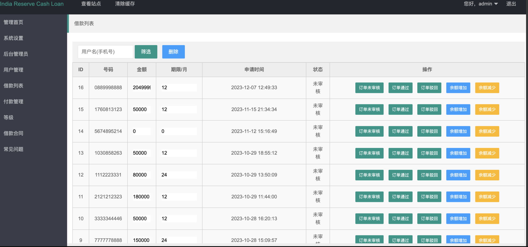Select phone number 3333344446
The width and height of the screenshot is (528, 247).
108,219
